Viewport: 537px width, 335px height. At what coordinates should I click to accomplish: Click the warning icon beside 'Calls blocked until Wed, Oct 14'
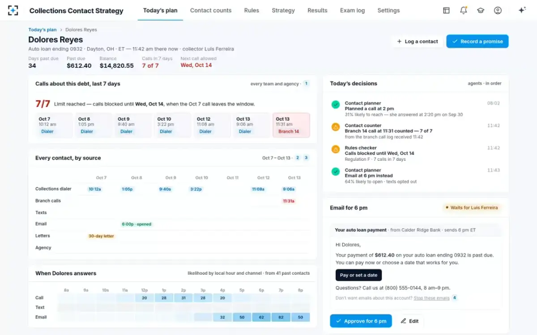pyautogui.click(x=335, y=149)
